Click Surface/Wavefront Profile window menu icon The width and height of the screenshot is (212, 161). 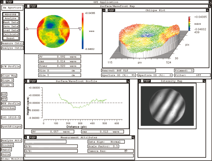26,81
